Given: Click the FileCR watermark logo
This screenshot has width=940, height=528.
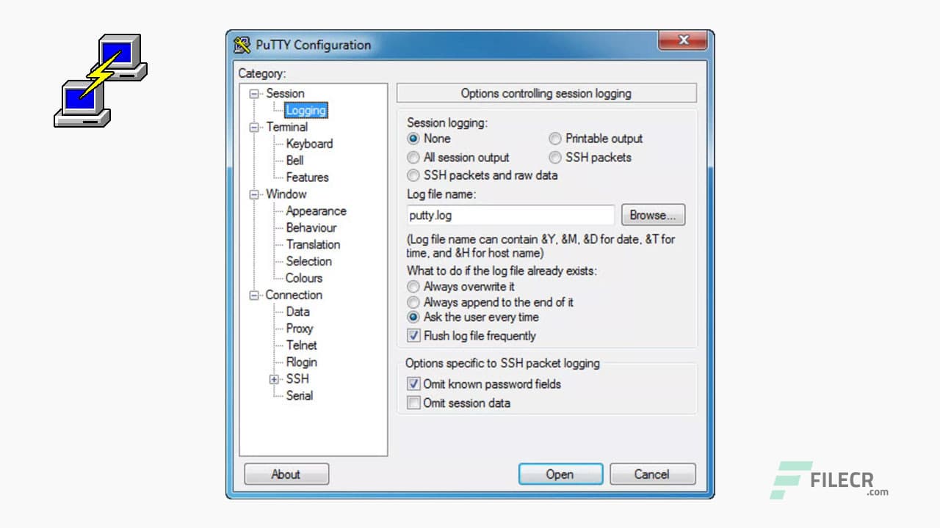Looking at the screenshot, I should 829,480.
